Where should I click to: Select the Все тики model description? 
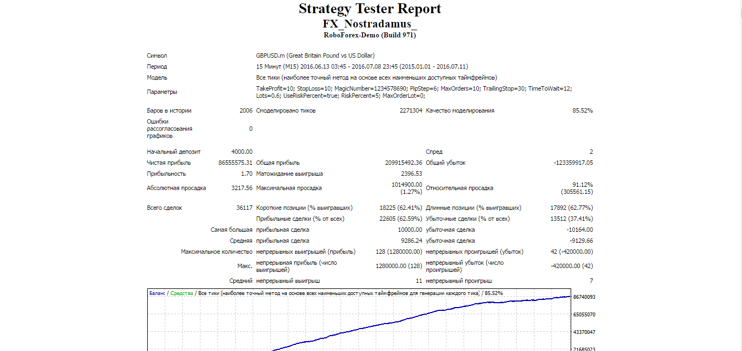(377, 77)
